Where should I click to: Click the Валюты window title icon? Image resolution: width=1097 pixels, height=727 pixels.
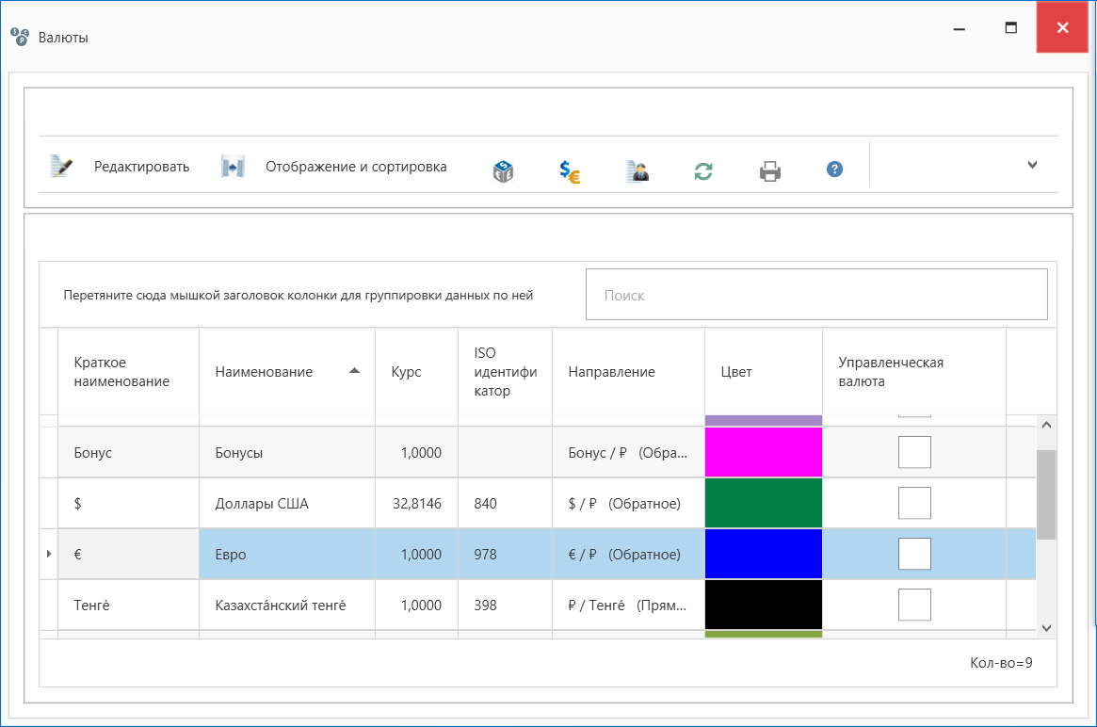click(20, 37)
